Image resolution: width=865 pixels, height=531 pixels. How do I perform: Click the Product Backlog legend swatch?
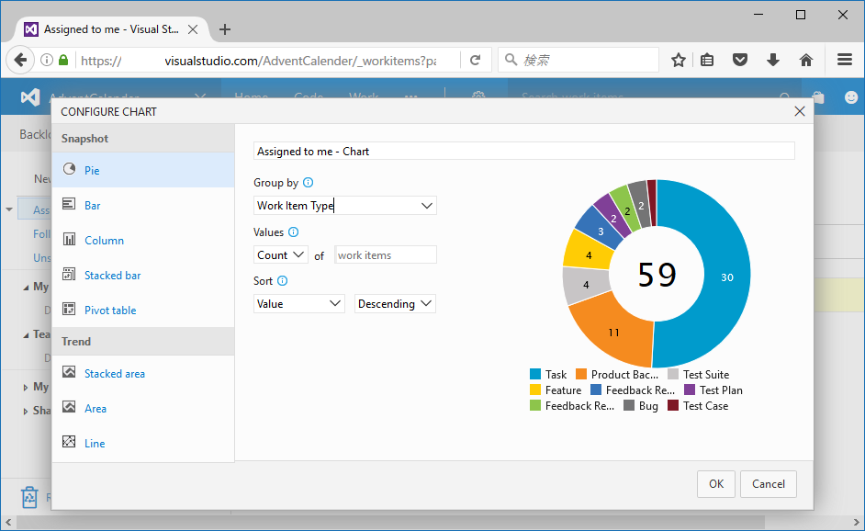581,374
